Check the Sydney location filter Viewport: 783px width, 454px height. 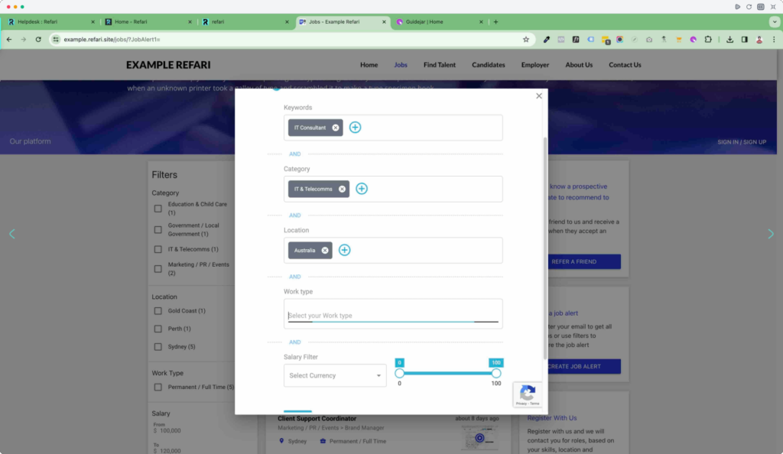click(158, 347)
